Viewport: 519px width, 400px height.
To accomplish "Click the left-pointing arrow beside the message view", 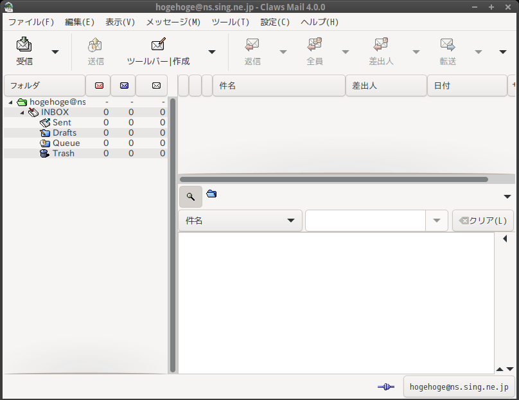I will pyautogui.click(x=505, y=239).
